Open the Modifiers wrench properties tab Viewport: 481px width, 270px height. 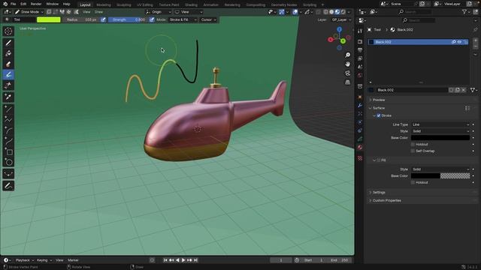click(360, 105)
